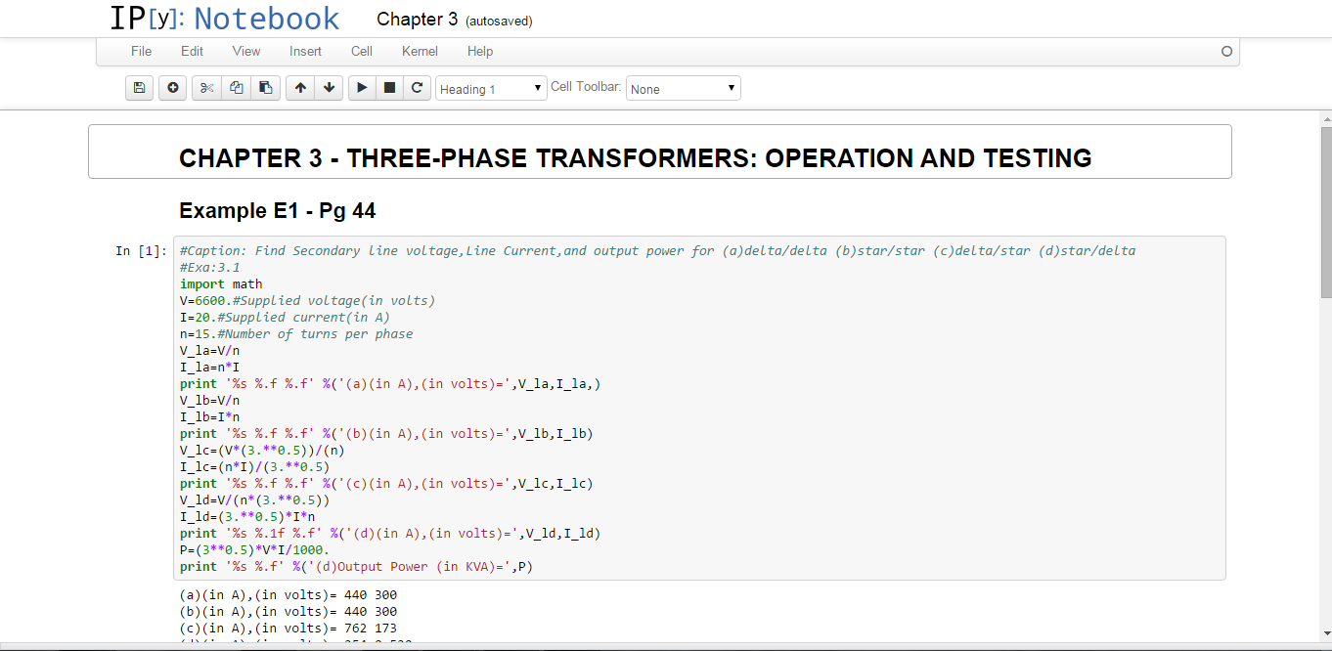This screenshot has height=651, width=1332.
Task: Click the Chapter 3 notebook title
Action: [417, 20]
